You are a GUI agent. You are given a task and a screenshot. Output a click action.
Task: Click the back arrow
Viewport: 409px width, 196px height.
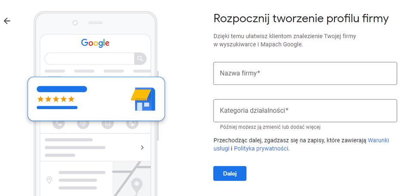coord(7,21)
